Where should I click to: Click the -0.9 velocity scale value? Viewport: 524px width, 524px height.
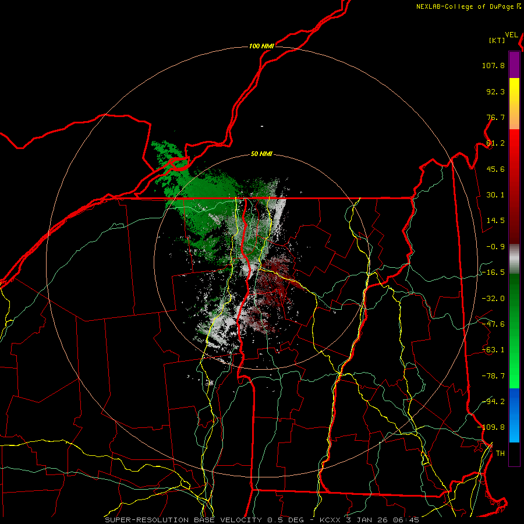click(x=495, y=247)
